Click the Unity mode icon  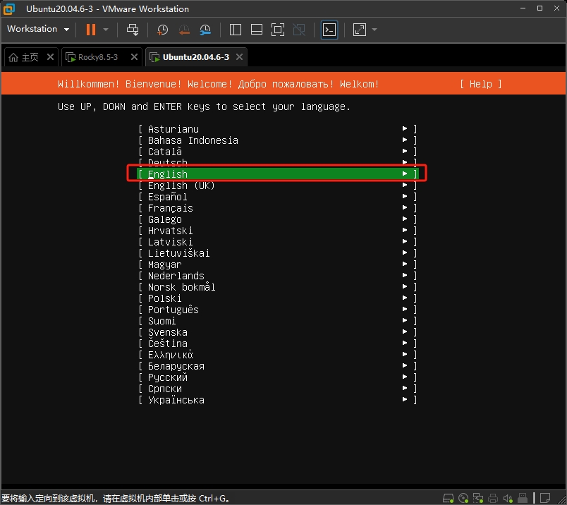coord(299,30)
